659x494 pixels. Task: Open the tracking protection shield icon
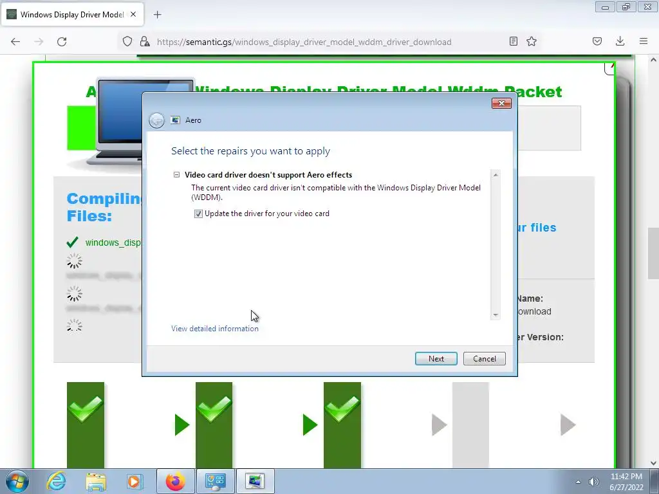coord(127,42)
